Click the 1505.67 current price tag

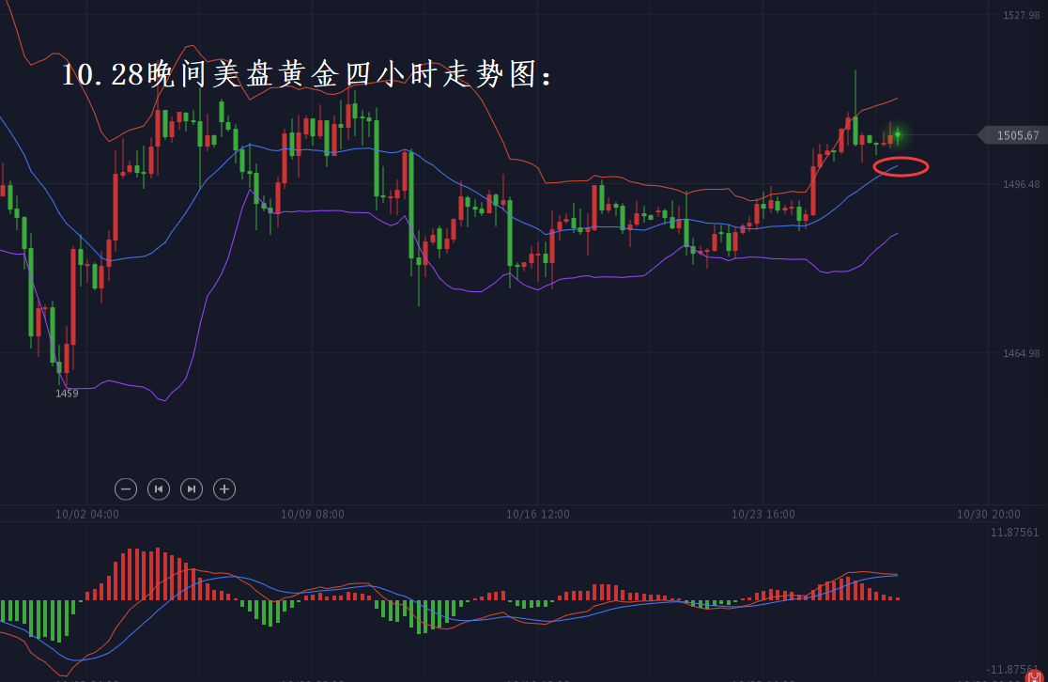click(1016, 135)
